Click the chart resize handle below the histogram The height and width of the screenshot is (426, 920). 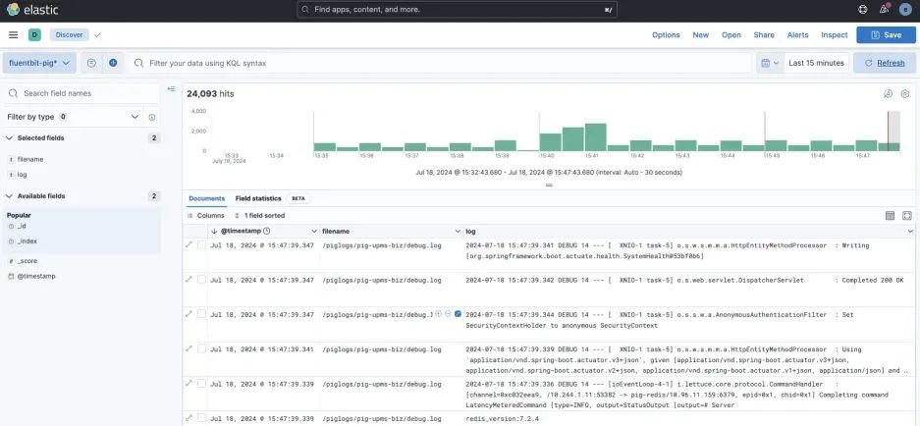point(549,185)
